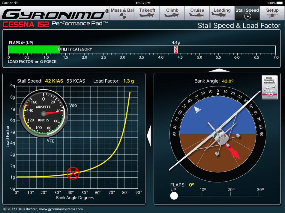Select the Cruise tab

click(x=197, y=13)
